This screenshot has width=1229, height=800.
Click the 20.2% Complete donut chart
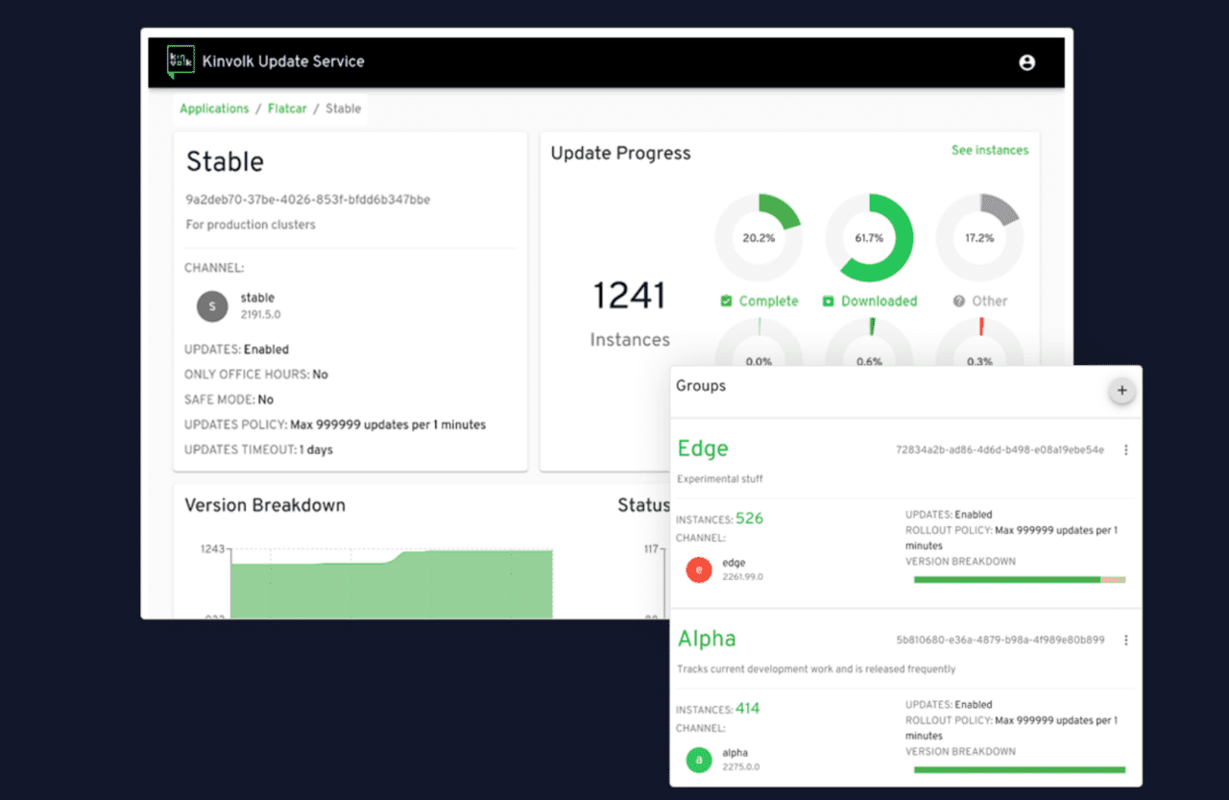click(759, 237)
